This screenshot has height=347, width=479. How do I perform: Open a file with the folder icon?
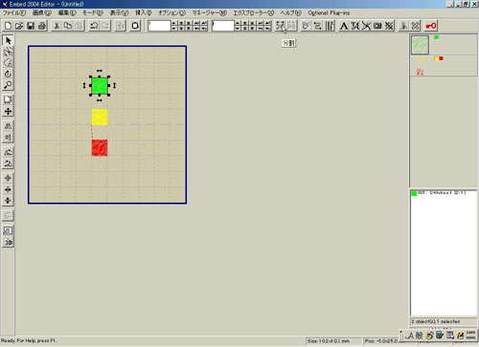(x=19, y=26)
